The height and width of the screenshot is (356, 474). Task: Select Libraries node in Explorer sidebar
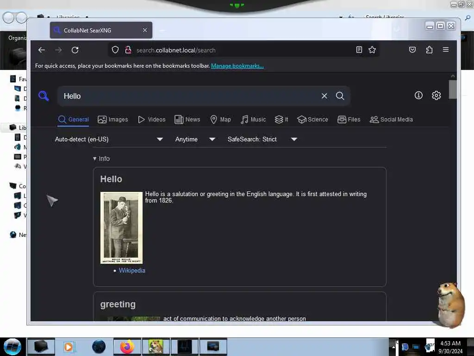(x=18, y=127)
